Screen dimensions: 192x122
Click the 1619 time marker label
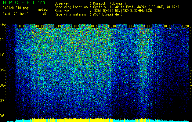pyautogui.click(x=167, y=26)
